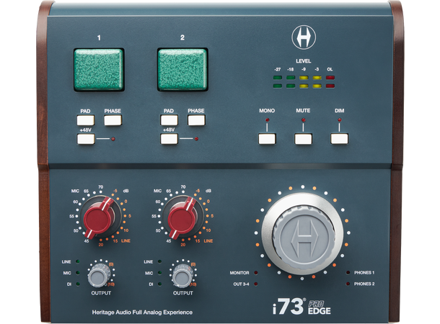This screenshot has height=324, width=440.
Task: Click the OUT 3-4 label
Action: click(x=241, y=284)
